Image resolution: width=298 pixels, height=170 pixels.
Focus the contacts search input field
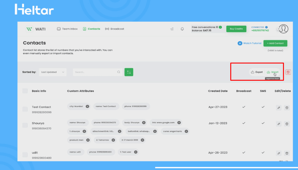pos(95,72)
